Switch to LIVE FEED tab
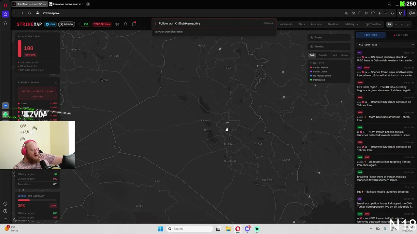417x234 pixels. 371,35
